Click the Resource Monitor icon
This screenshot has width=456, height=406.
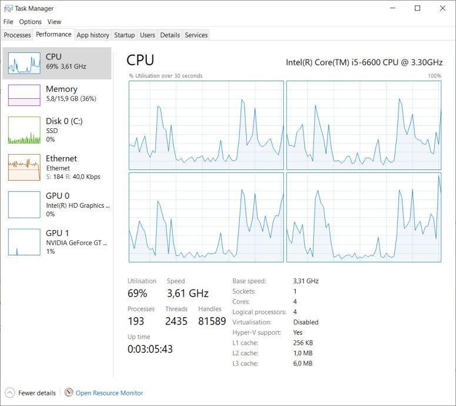(x=69, y=392)
